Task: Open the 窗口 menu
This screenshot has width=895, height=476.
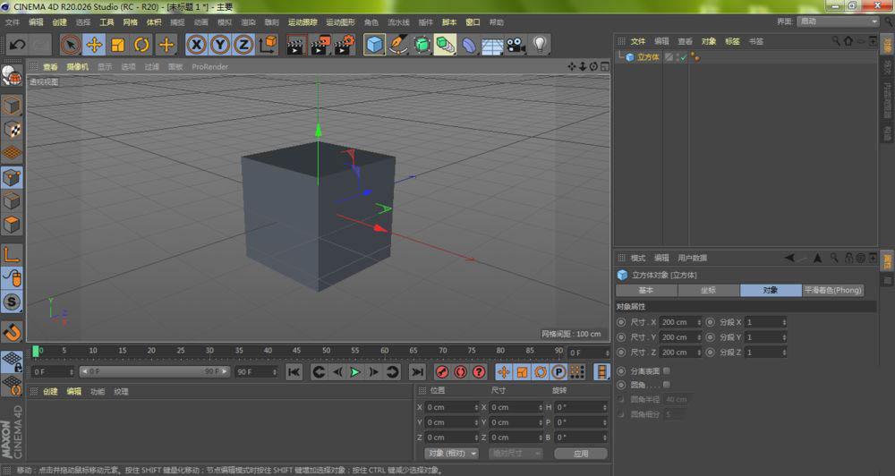Action: pyautogui.click(x=473, y=22)
